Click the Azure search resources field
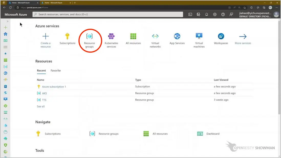The image size is (281, 158). pyautogui.click(x=107, y=15)
